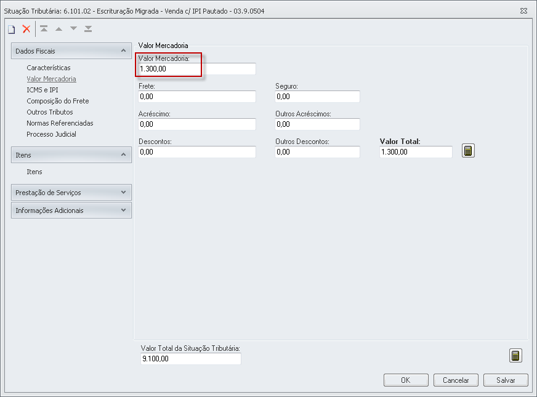Click the new document toolbar icon
Screen dimensions: 537x397
coord(11,29)
